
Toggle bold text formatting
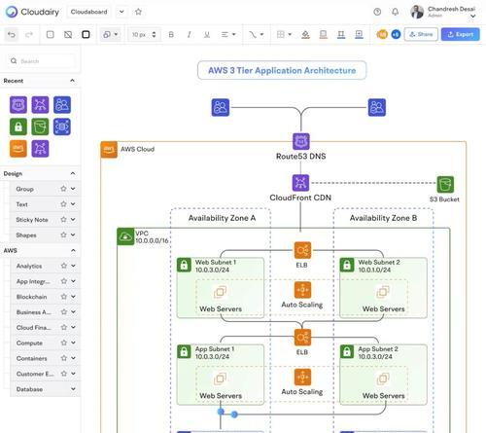click(171, 34)
